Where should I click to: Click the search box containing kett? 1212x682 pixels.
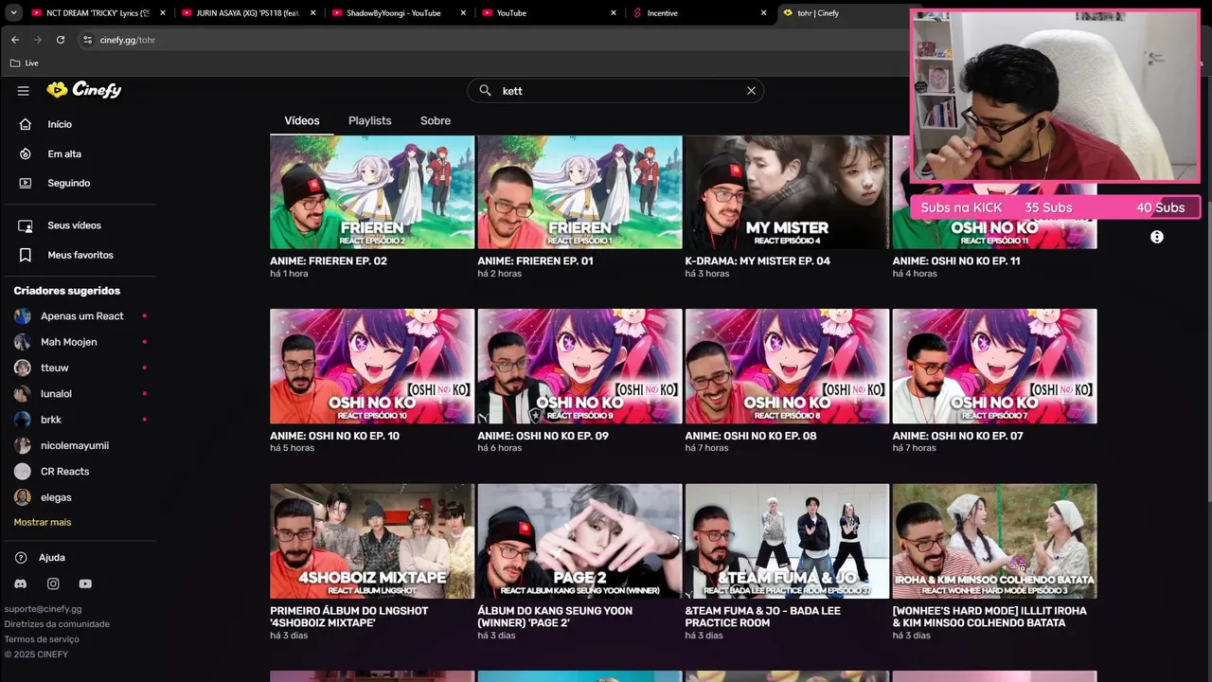[x=615, y=91]
